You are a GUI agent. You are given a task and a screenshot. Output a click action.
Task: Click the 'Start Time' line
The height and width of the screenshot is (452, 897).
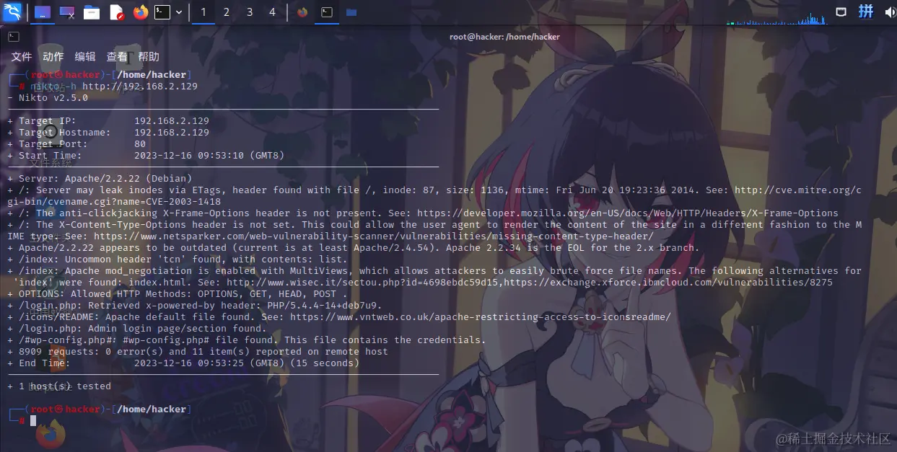[146, 156]
